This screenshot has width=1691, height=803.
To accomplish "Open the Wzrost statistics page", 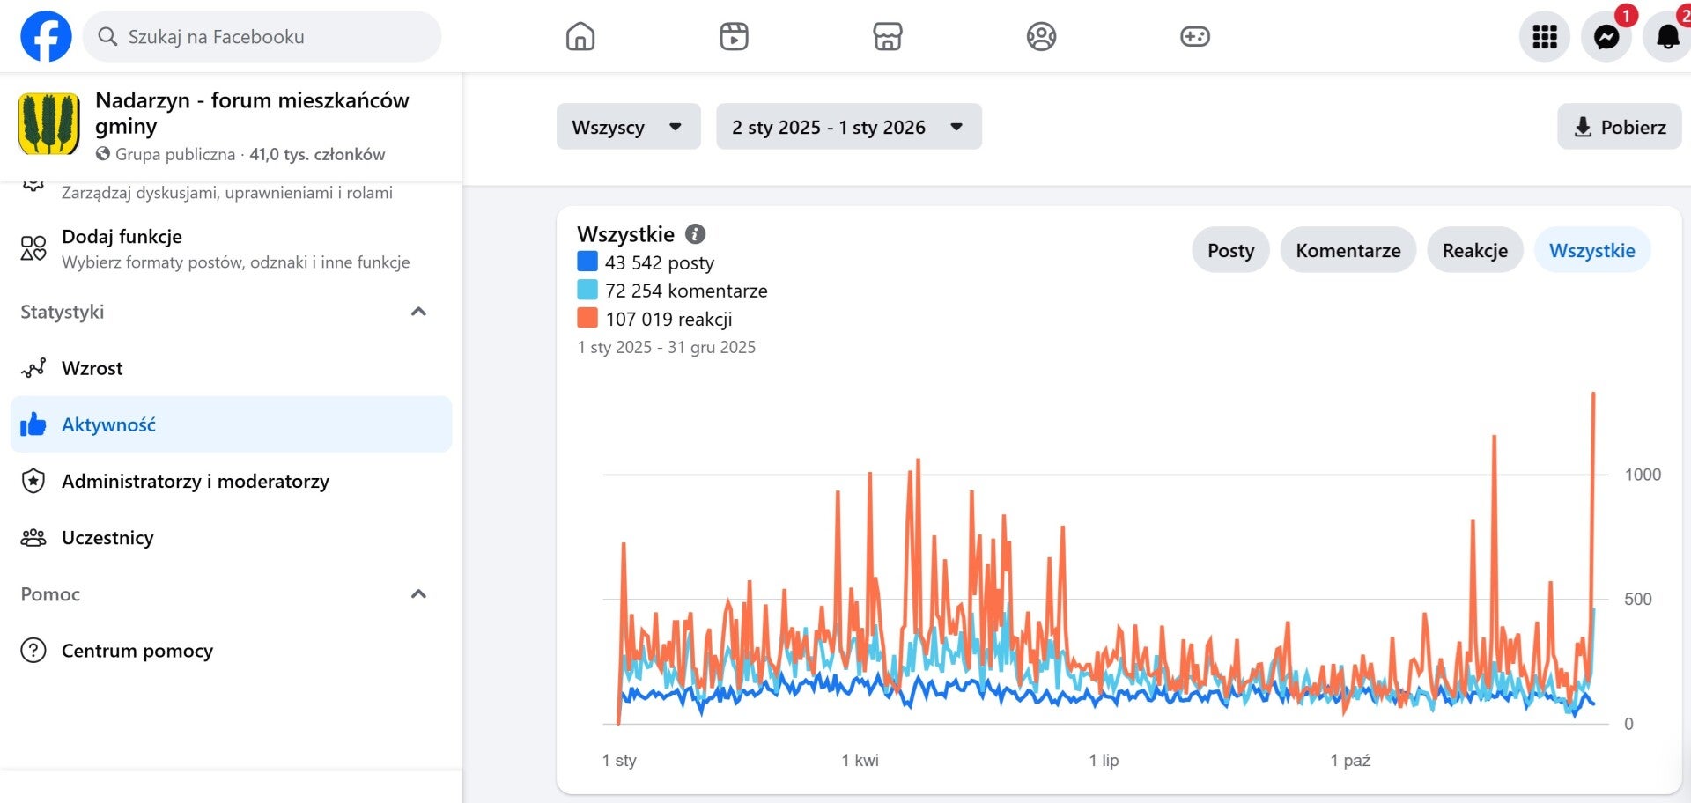I will click(92, 368).
